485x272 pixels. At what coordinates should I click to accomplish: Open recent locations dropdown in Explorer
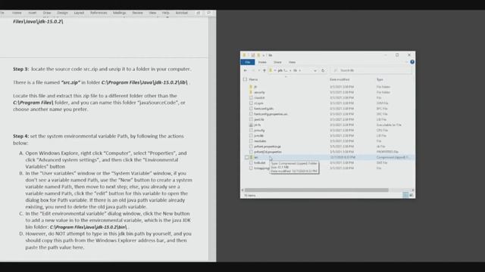tap(258, 70)
